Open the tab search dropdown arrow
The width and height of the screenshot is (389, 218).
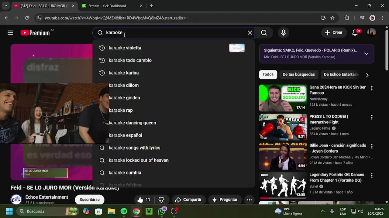(5, 6)
